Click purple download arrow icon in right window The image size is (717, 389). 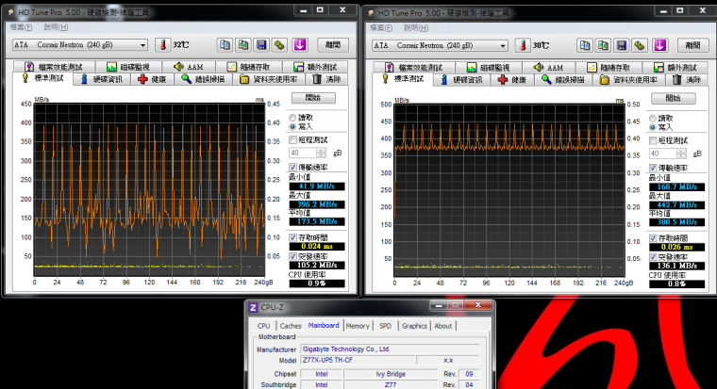(x=659, y=45)
